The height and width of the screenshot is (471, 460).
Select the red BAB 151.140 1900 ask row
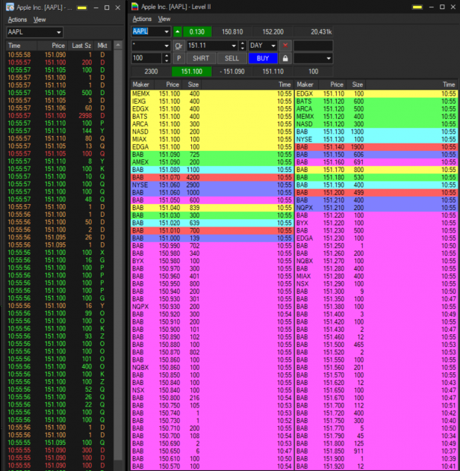[376, 147]
